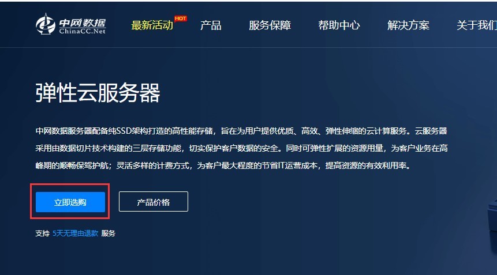The width and height of the screenshot is (497, 275).
Task: Open the 关于我们 nav item
Action: pos(476,25)
